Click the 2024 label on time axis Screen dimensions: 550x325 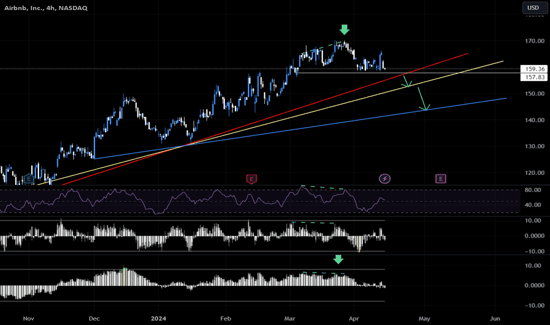tap(158, 318)
